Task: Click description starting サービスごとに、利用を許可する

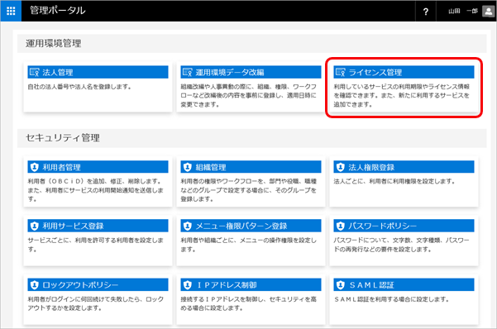Action: [95, 245]
